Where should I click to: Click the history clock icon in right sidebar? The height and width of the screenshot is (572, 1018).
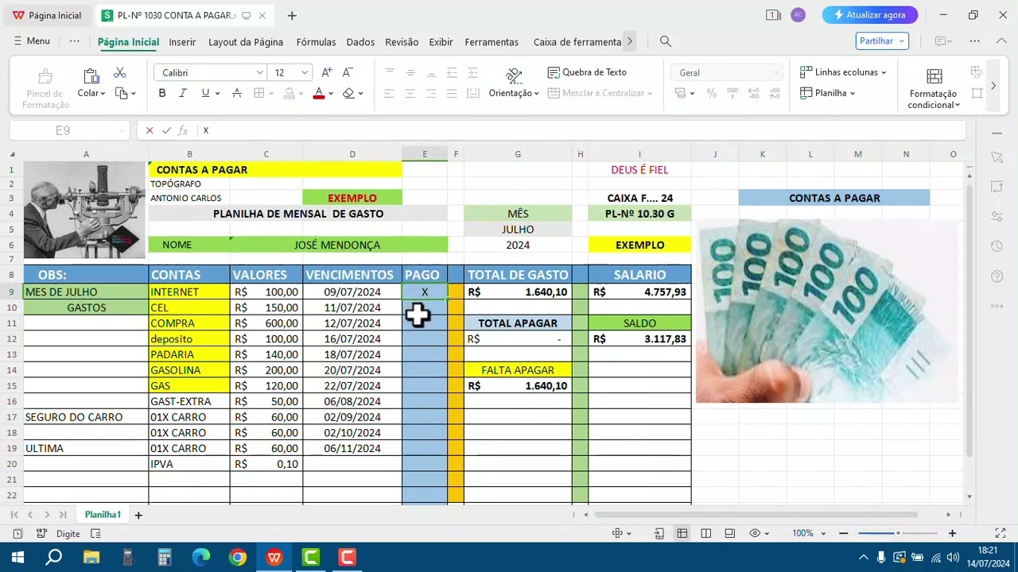click(x=997, y=246)
